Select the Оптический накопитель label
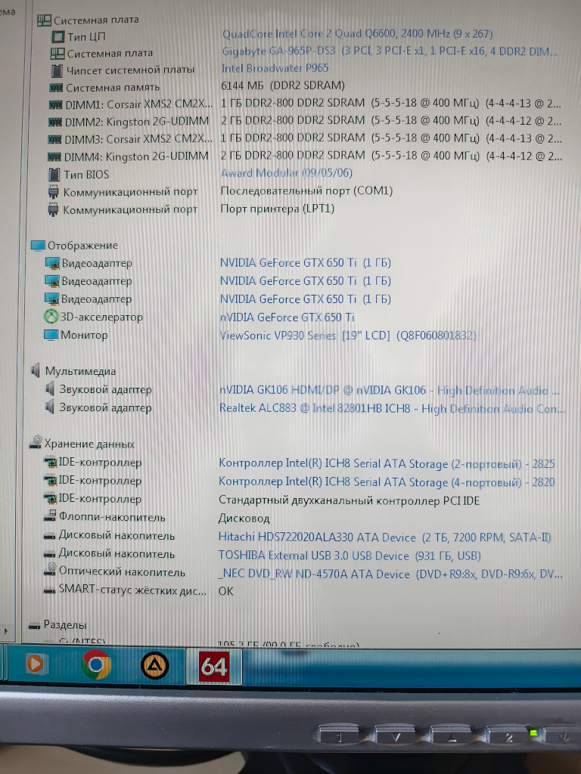The width and height of the screenshot is (581, 774). (122, 572)
